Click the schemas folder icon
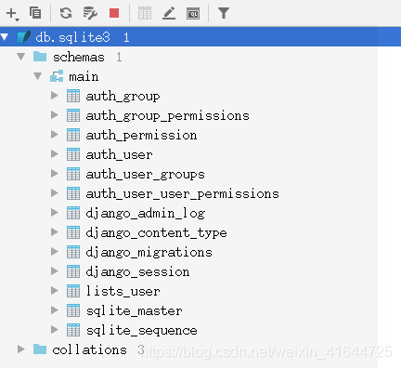This screenshot has height=369, width=401. click(40, 57)
